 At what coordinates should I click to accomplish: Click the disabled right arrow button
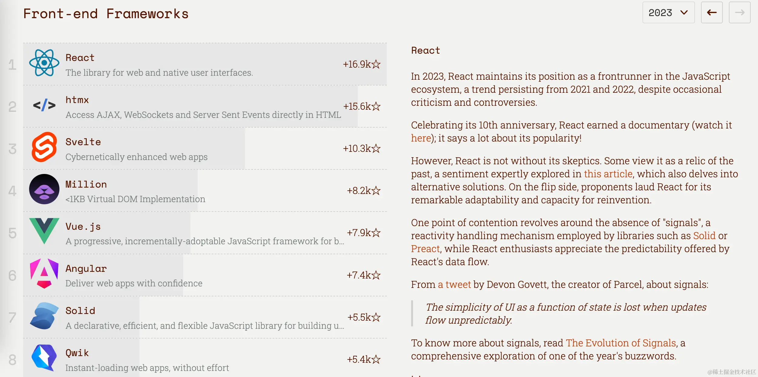click(740, 12)
